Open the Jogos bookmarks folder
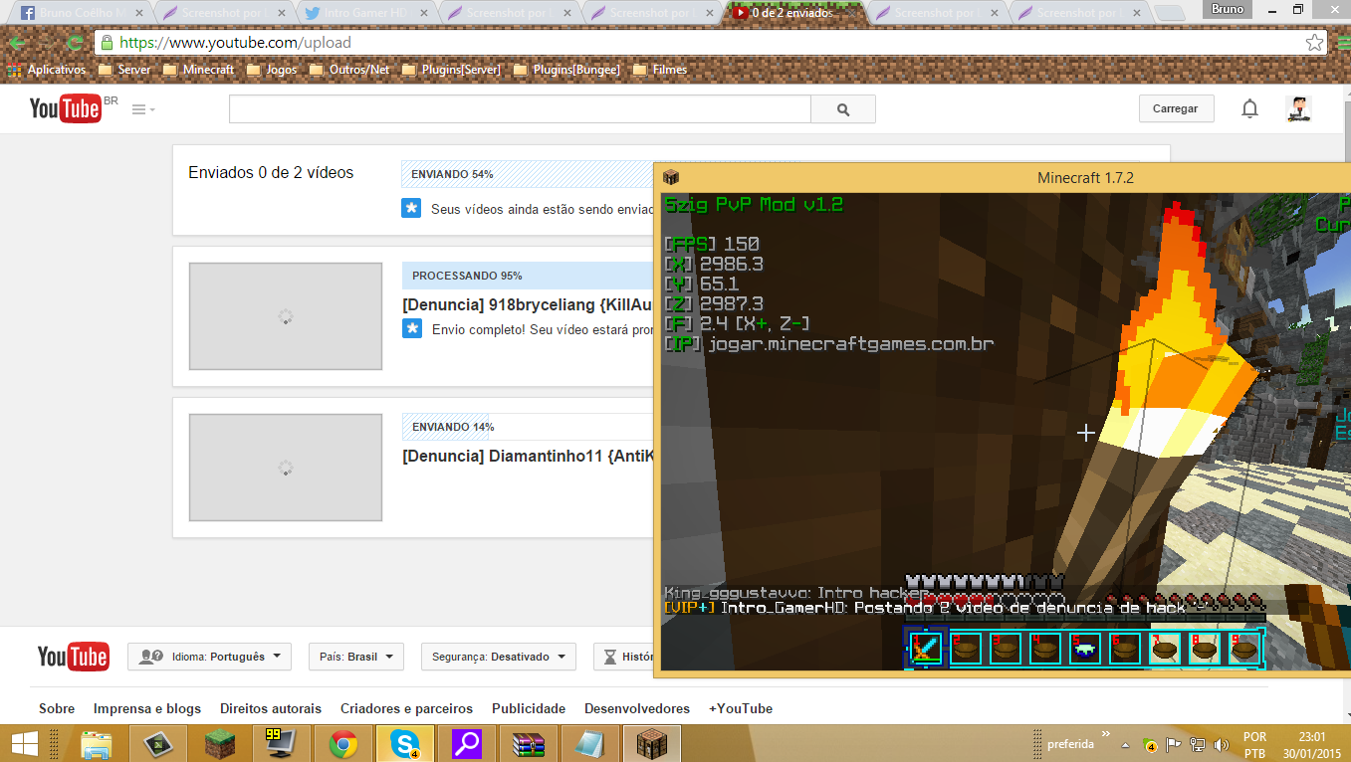This screenshot has height=762, width=1351. pos(272,70)
